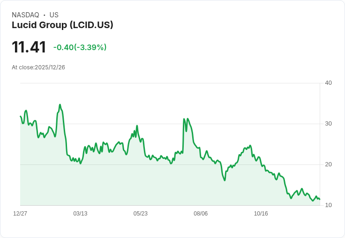Click the highest peak of price line
This screenshot has width=345, height=238.
(60, 104)
